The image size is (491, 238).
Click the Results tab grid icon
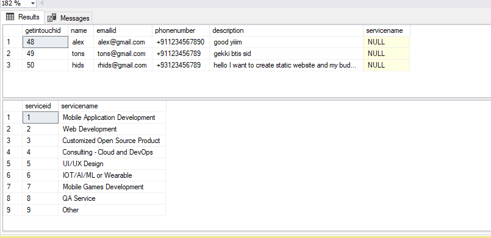pos(10,17)
